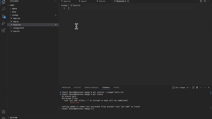Close the bottom panel
Image resolution: width=212 pixels, height=119 pixels.
[x=209, y=87]
